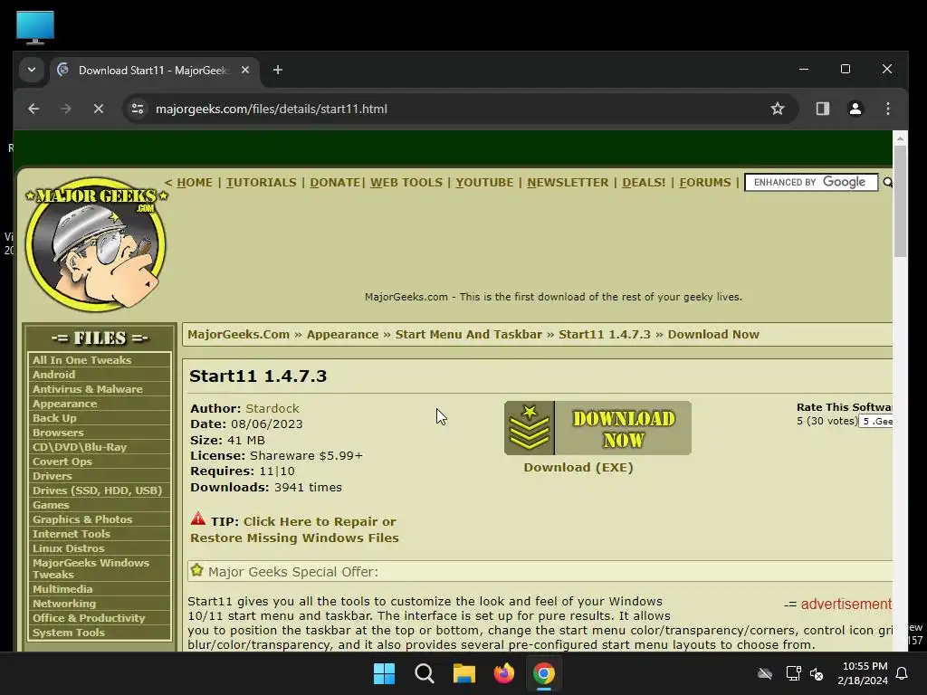Viewport: 927px width, 695px height.
Task: Open Graphics & Photos category
Action: point(82,519)
